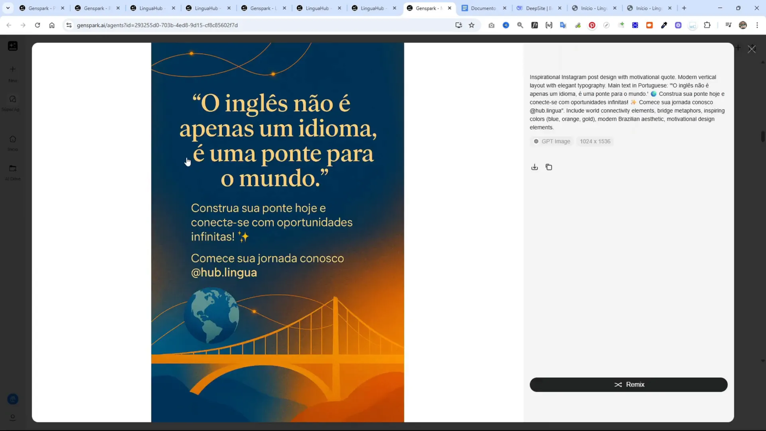Open AI Drive from the sidebar
The height and width of the screenshot is (431, 766).
coord(12,170)
